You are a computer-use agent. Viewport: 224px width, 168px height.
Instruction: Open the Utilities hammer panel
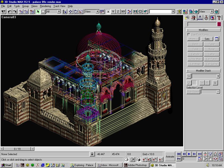coord(219,18)
